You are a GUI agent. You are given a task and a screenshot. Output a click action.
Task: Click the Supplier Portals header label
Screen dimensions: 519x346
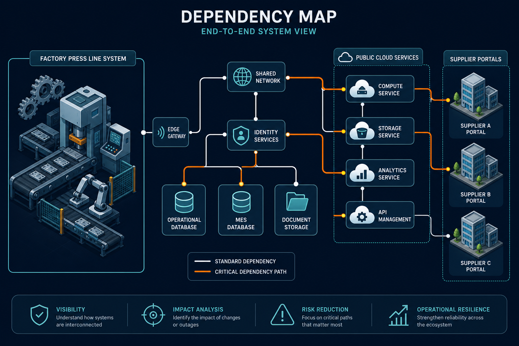475,59
